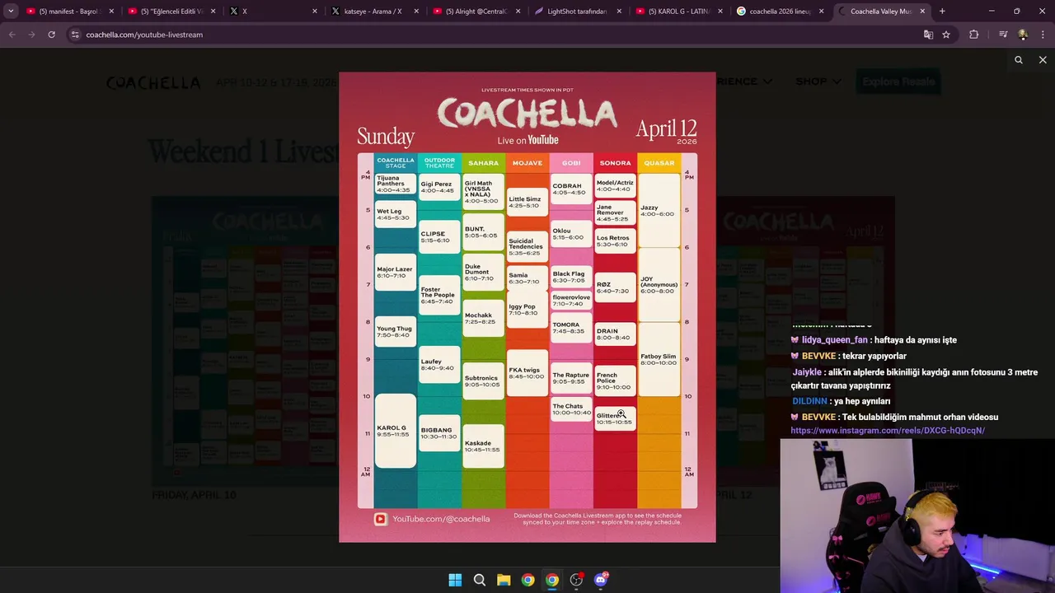Open the first Chrome icon in taskbar

click(527, 580)
